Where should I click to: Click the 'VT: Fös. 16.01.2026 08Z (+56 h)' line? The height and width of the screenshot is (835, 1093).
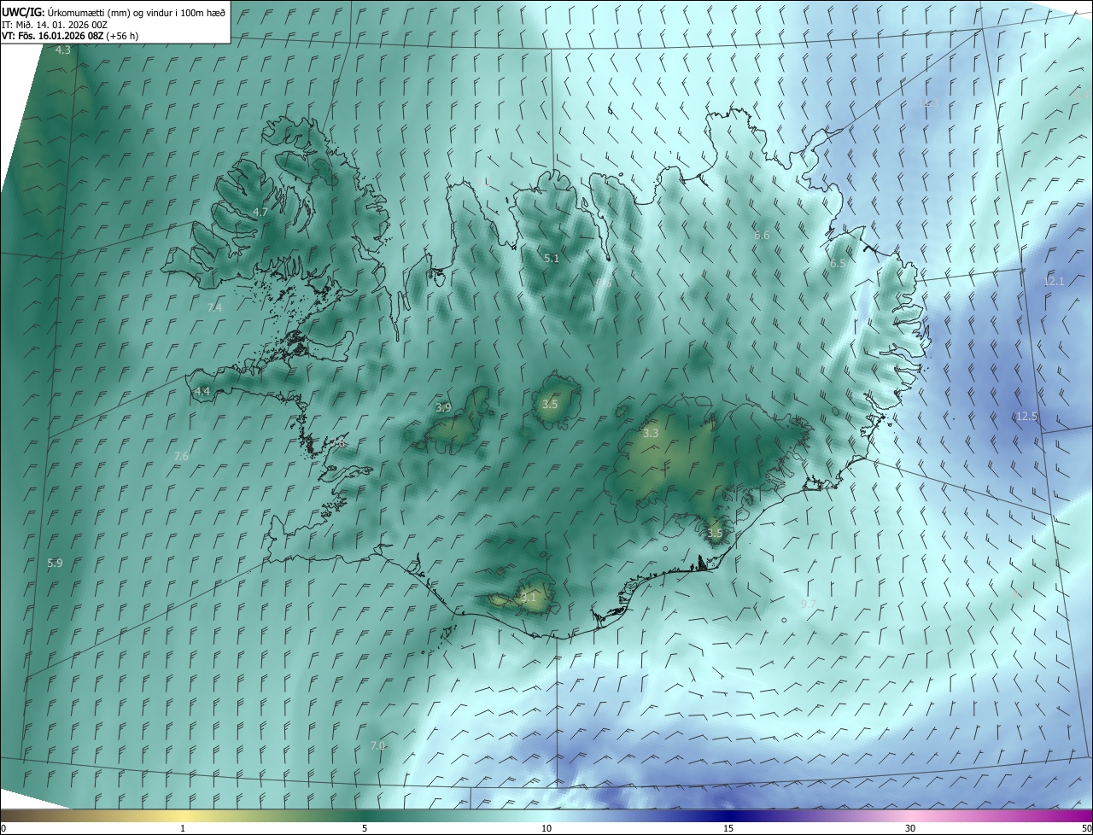pyautogui.click(x=71, y=36)
